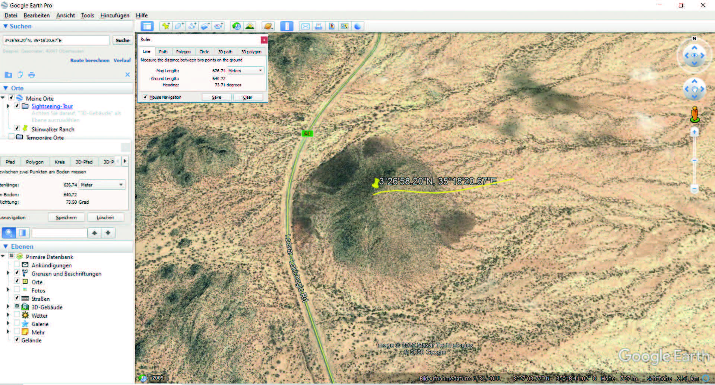Uncheck the Straßen layer checkbox
This screenshot has width=715, height=385.
[x=17, y=297]
